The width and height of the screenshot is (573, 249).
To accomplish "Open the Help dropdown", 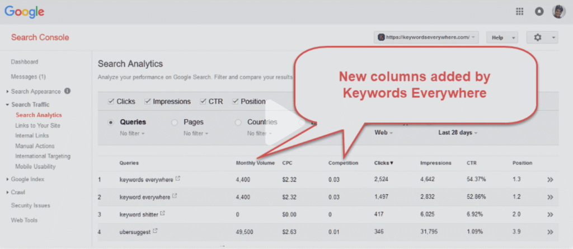I will pos(502,37).
